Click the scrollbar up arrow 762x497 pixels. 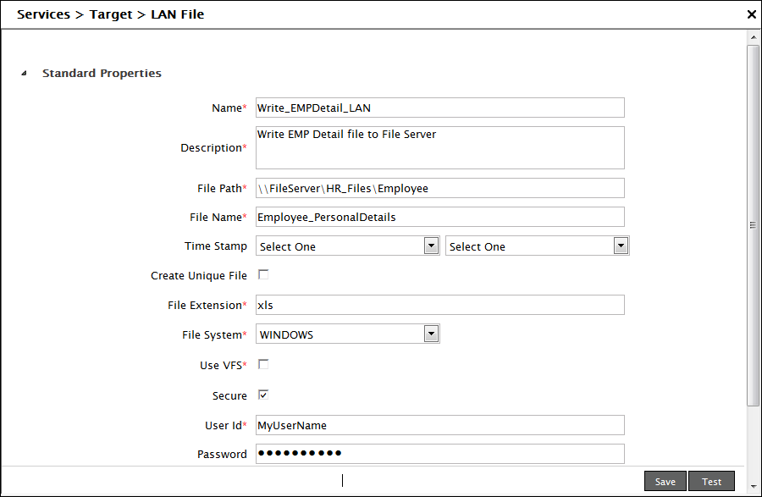pos(753,38)
